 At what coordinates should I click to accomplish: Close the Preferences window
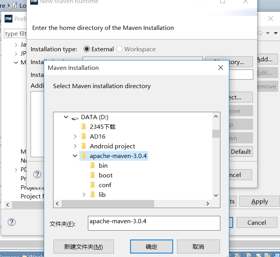[271, 19]
